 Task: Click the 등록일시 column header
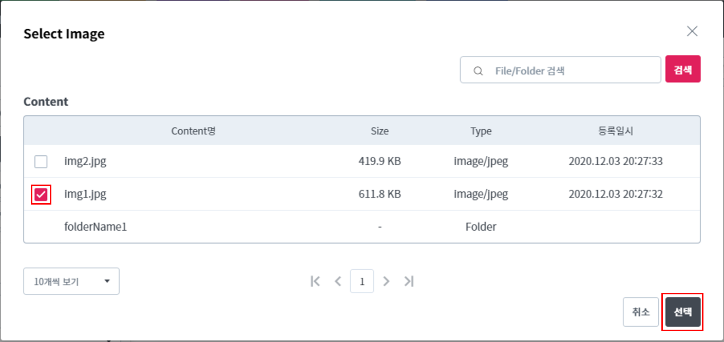[616, 131]
